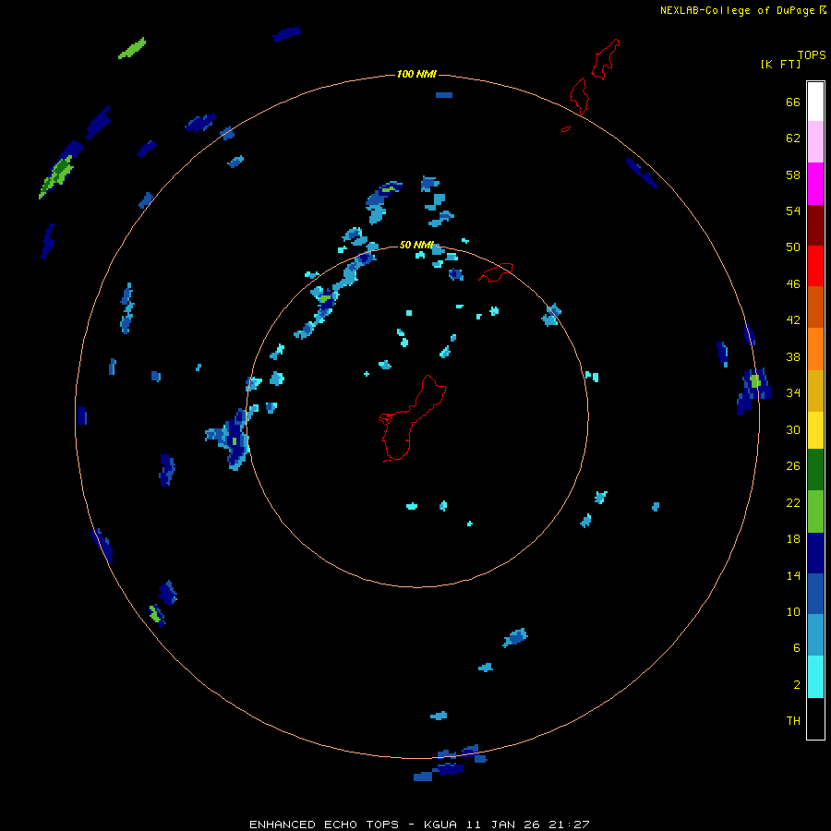Image resolution: width=831 pixels, height=831 pixels.
Task: Click the legend value 18
Action: click(x=793, y=539)
